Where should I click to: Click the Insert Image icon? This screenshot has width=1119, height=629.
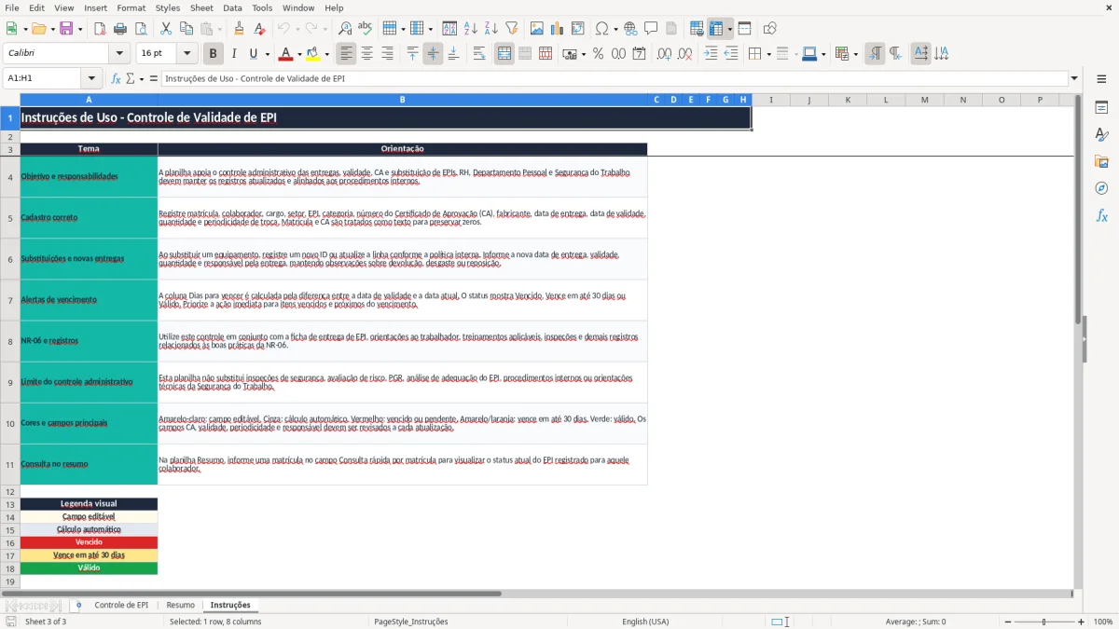tap(538, 29)
